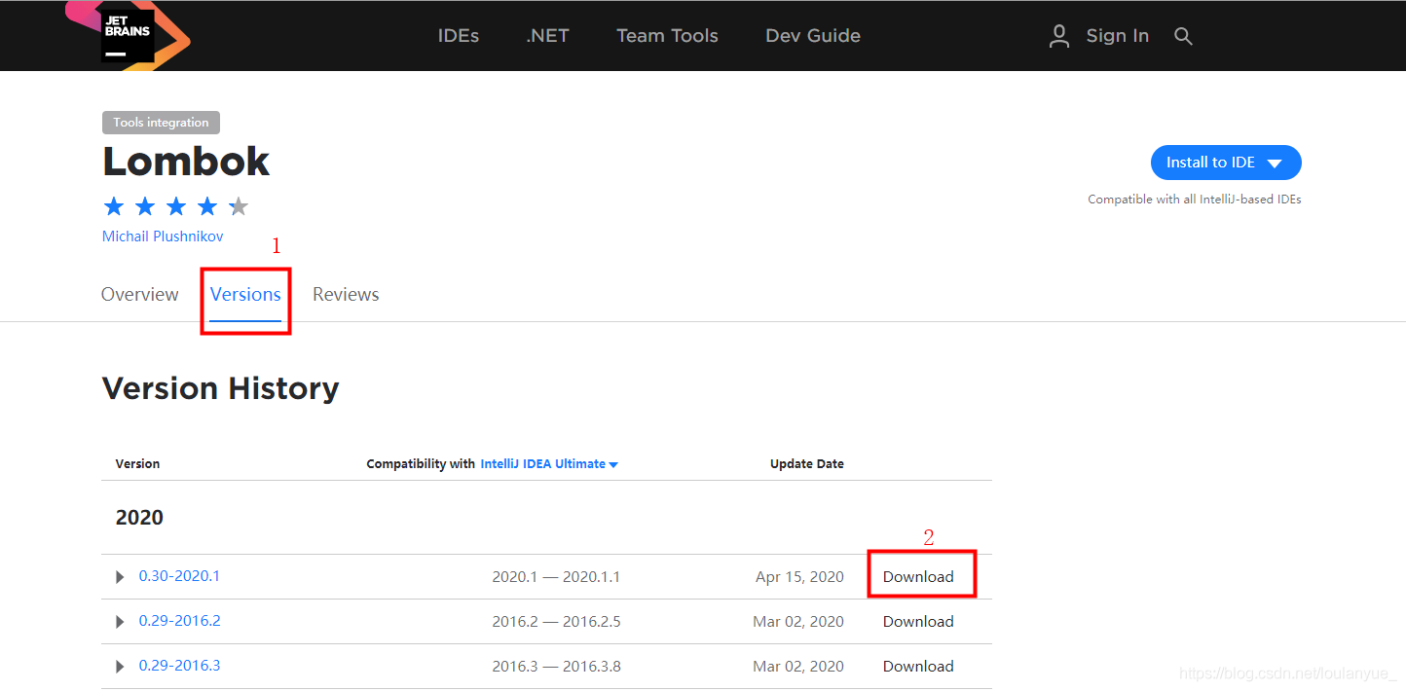
Task: Click the Sign In link
Action: (1118, 36)
